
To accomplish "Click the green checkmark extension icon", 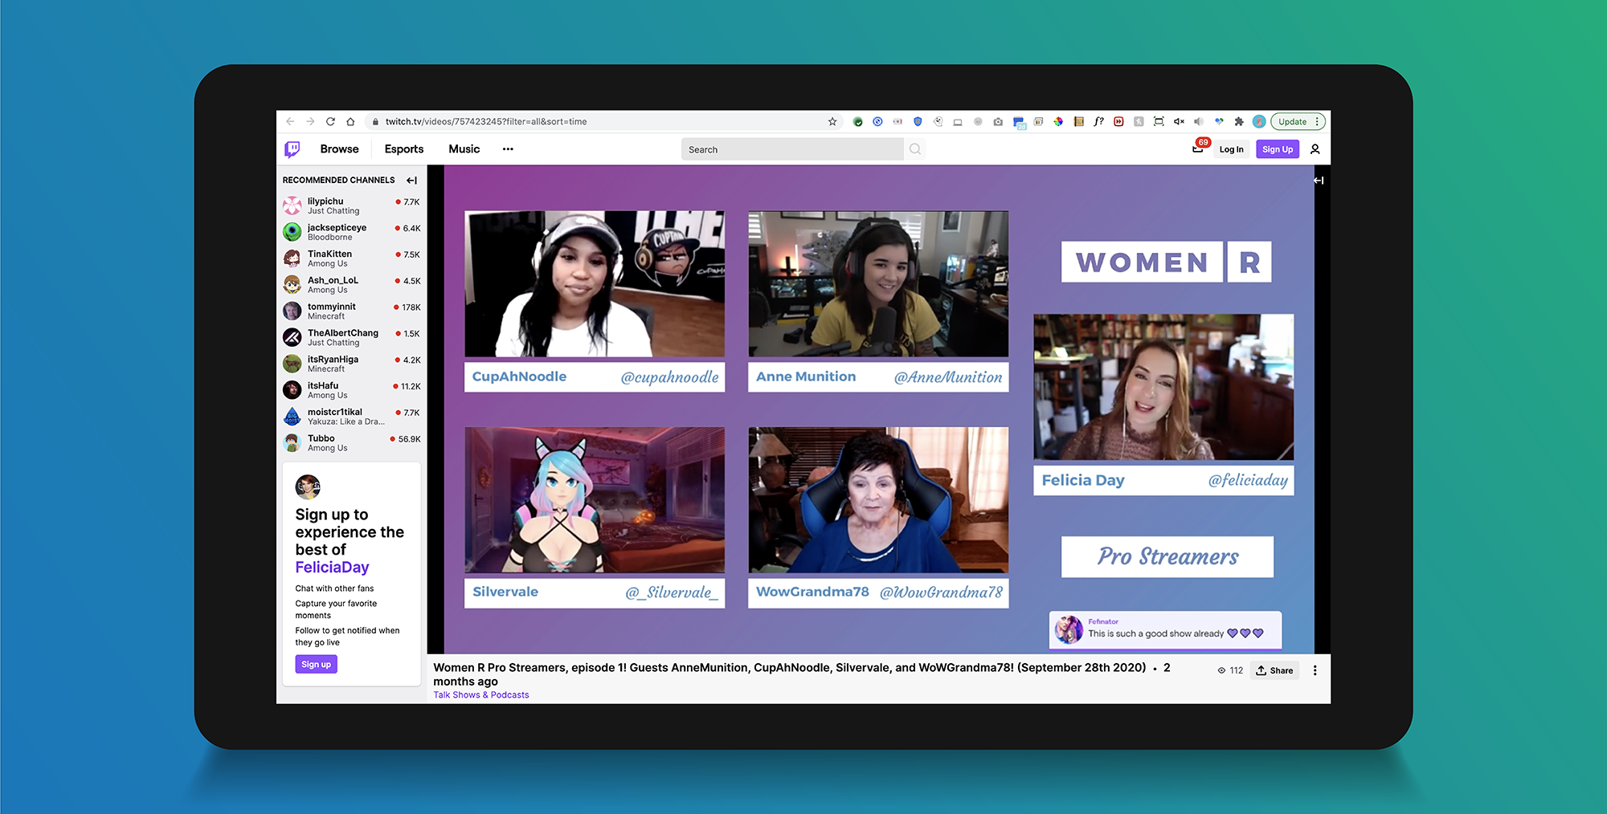I will click(858, 122).
